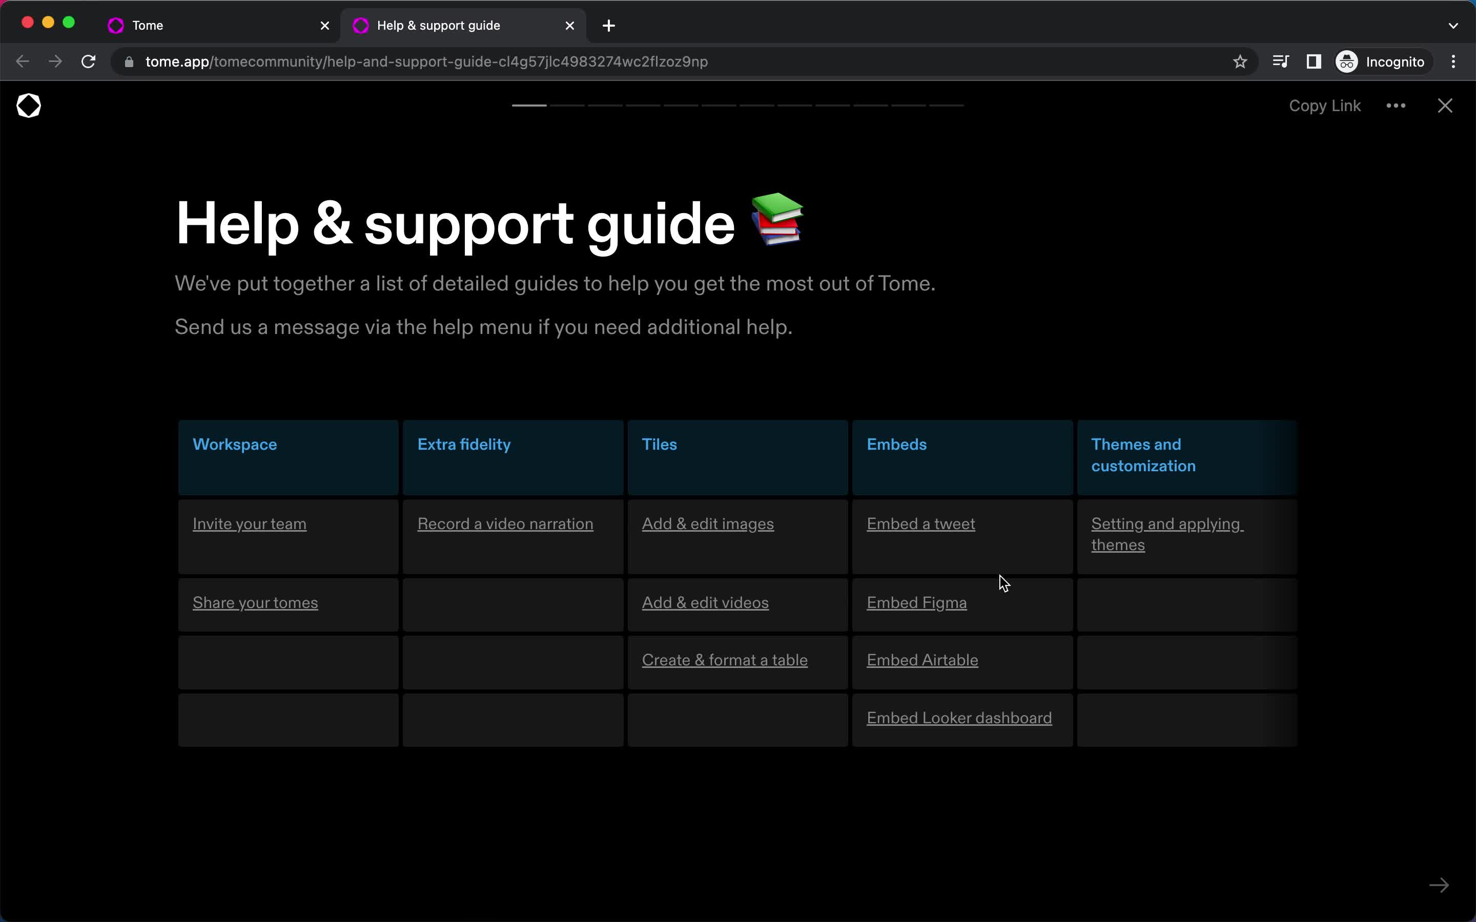Click the browser back arrow
1476x922 pixels.
[23, 61]
